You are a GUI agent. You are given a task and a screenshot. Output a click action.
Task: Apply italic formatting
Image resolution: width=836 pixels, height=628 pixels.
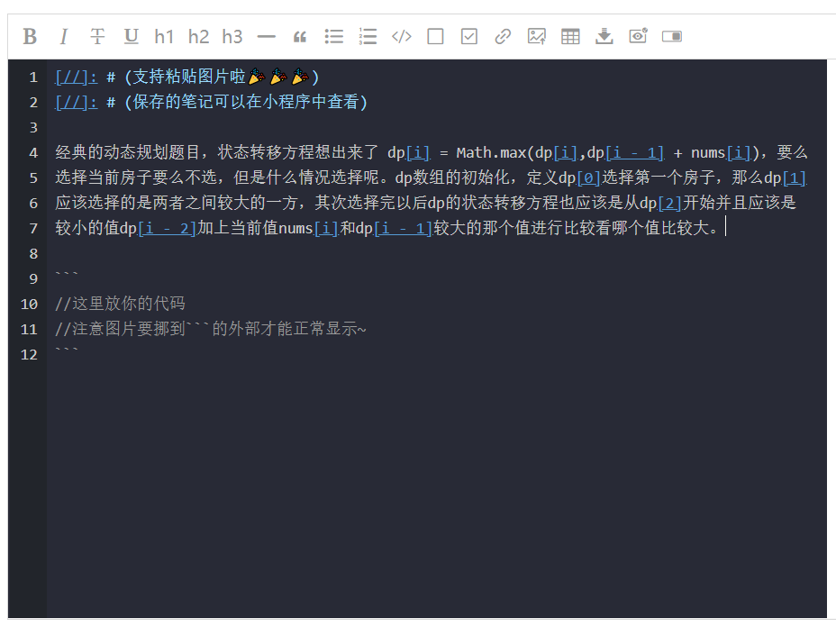63,36
